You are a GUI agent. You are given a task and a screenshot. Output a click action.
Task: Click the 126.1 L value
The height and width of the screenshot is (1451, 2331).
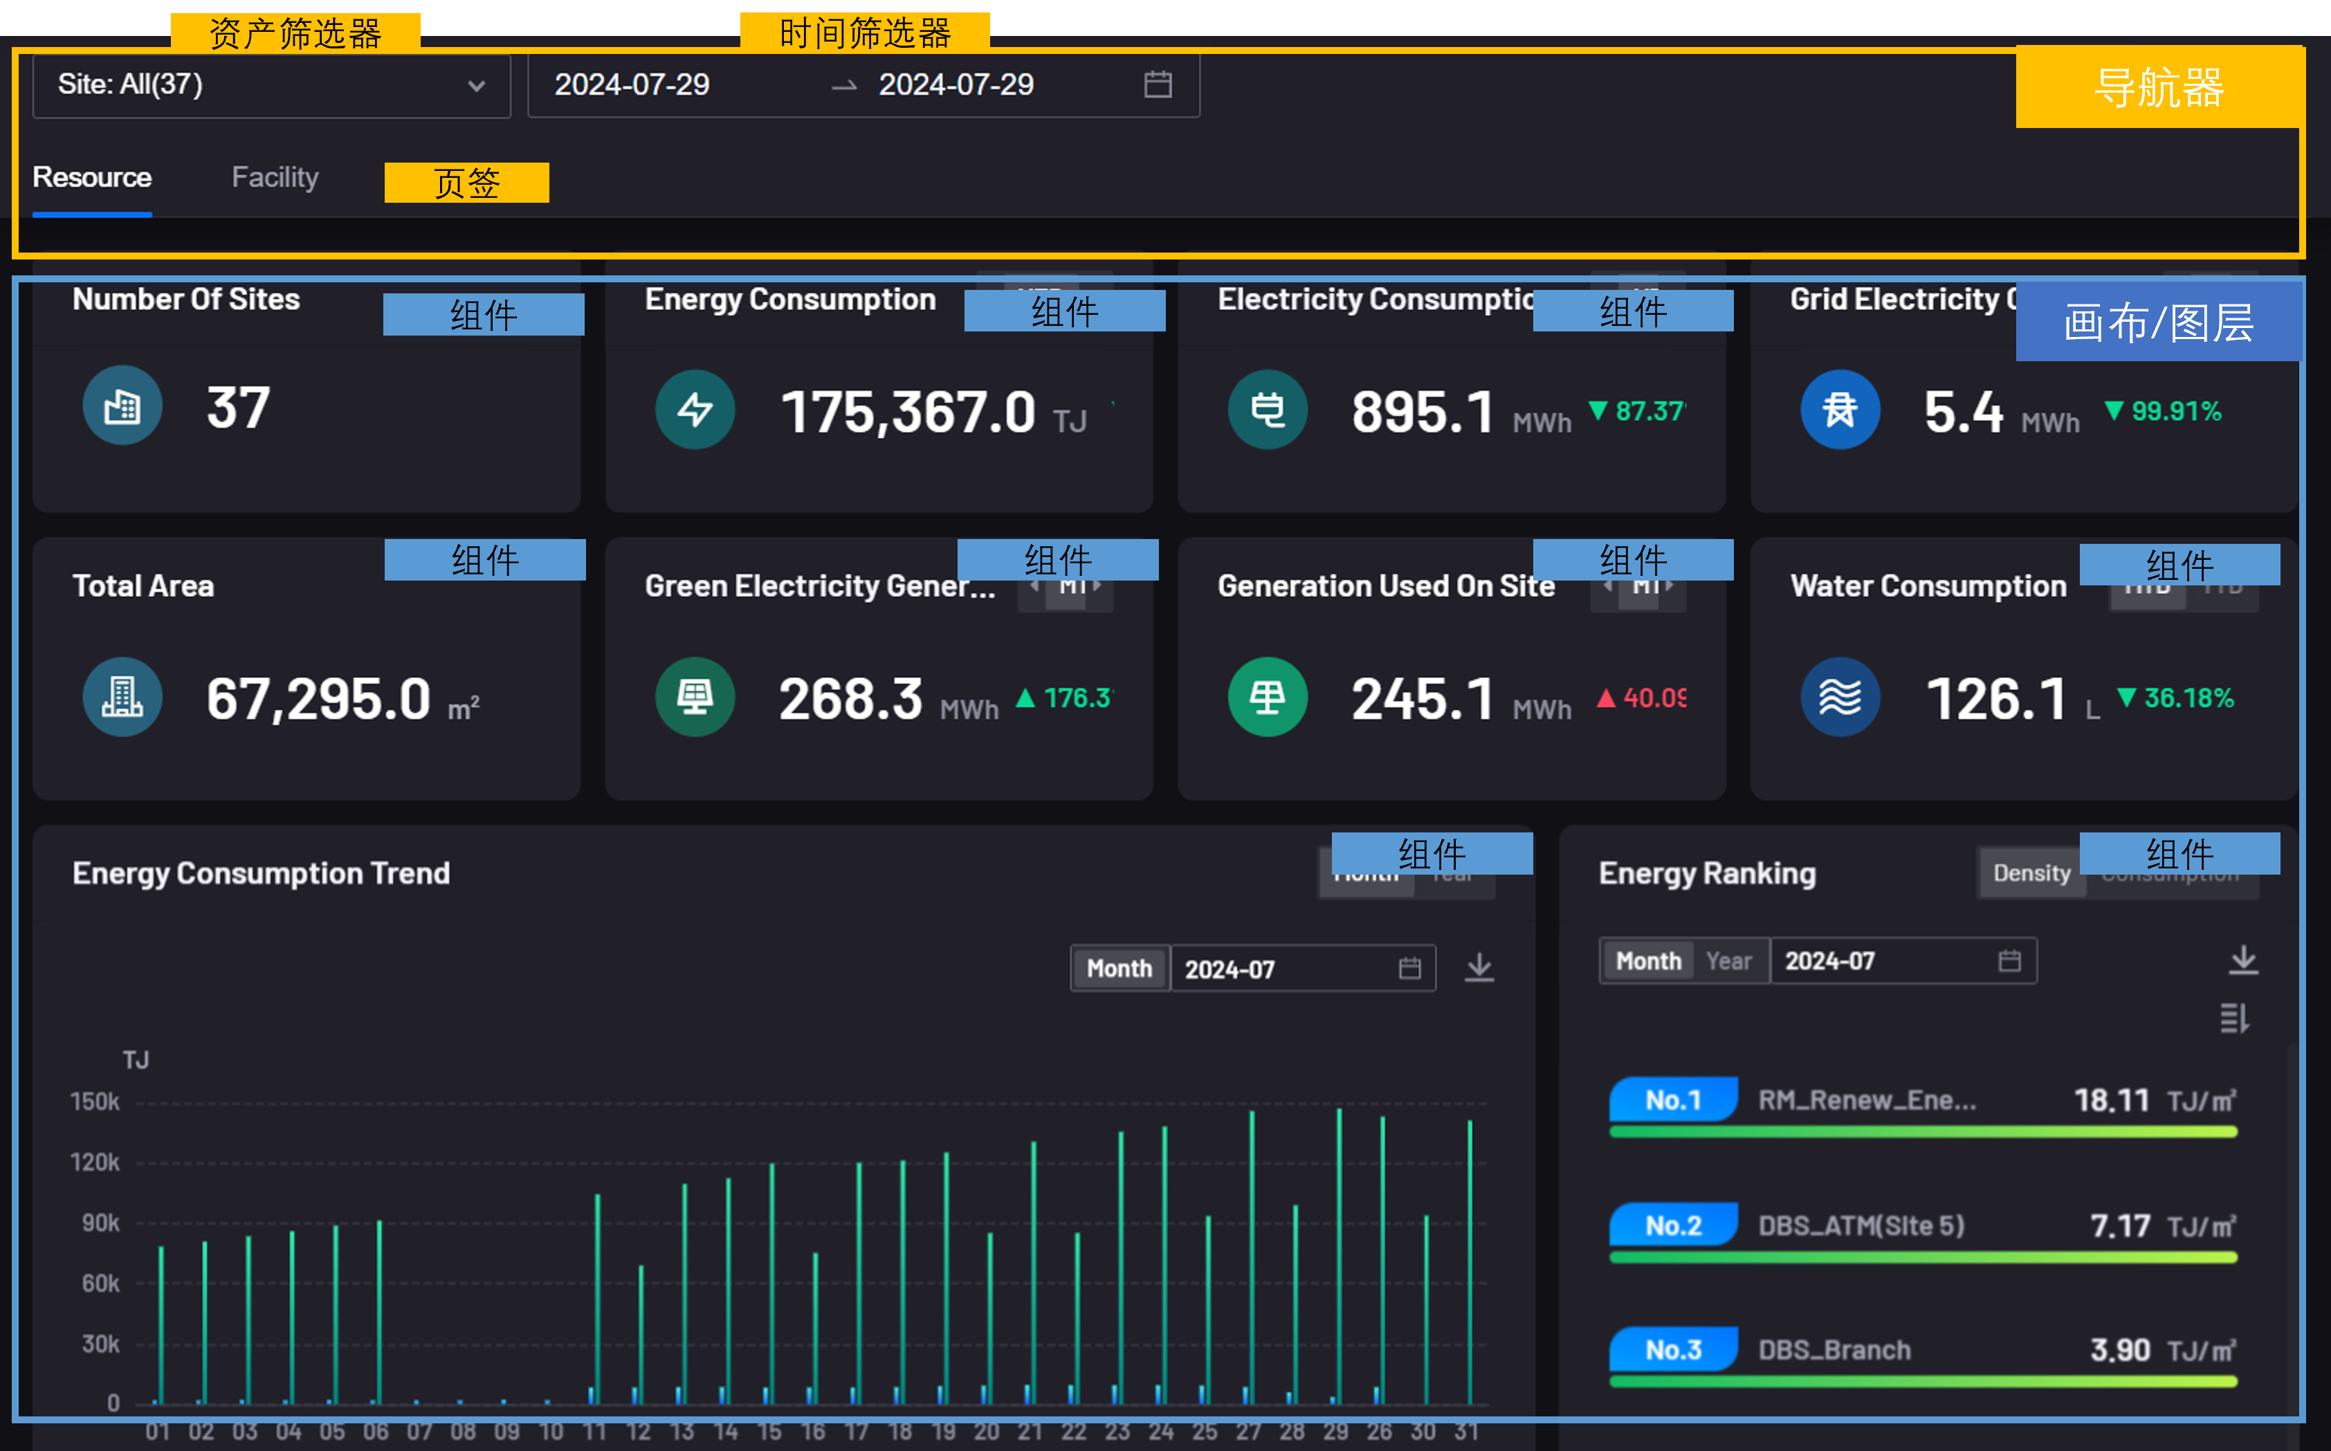(2014, 699)
